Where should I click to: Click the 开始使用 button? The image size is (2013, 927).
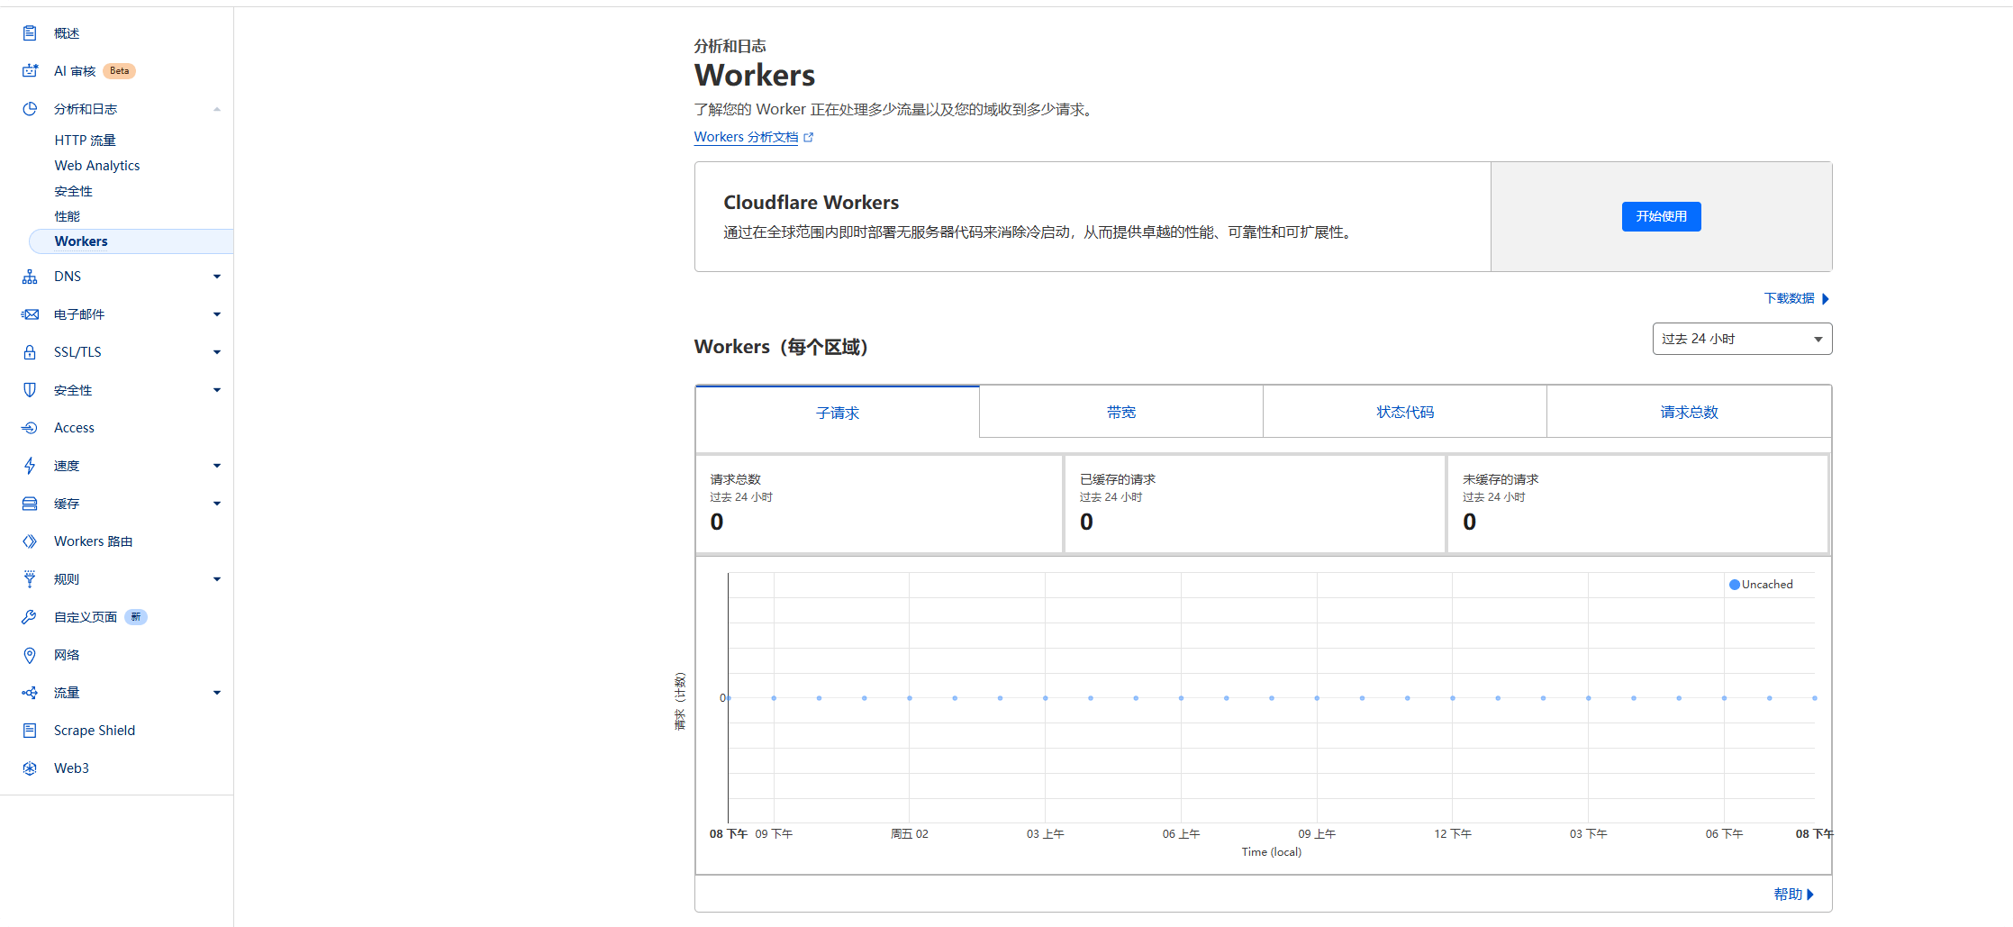[x=1661, y=216]
